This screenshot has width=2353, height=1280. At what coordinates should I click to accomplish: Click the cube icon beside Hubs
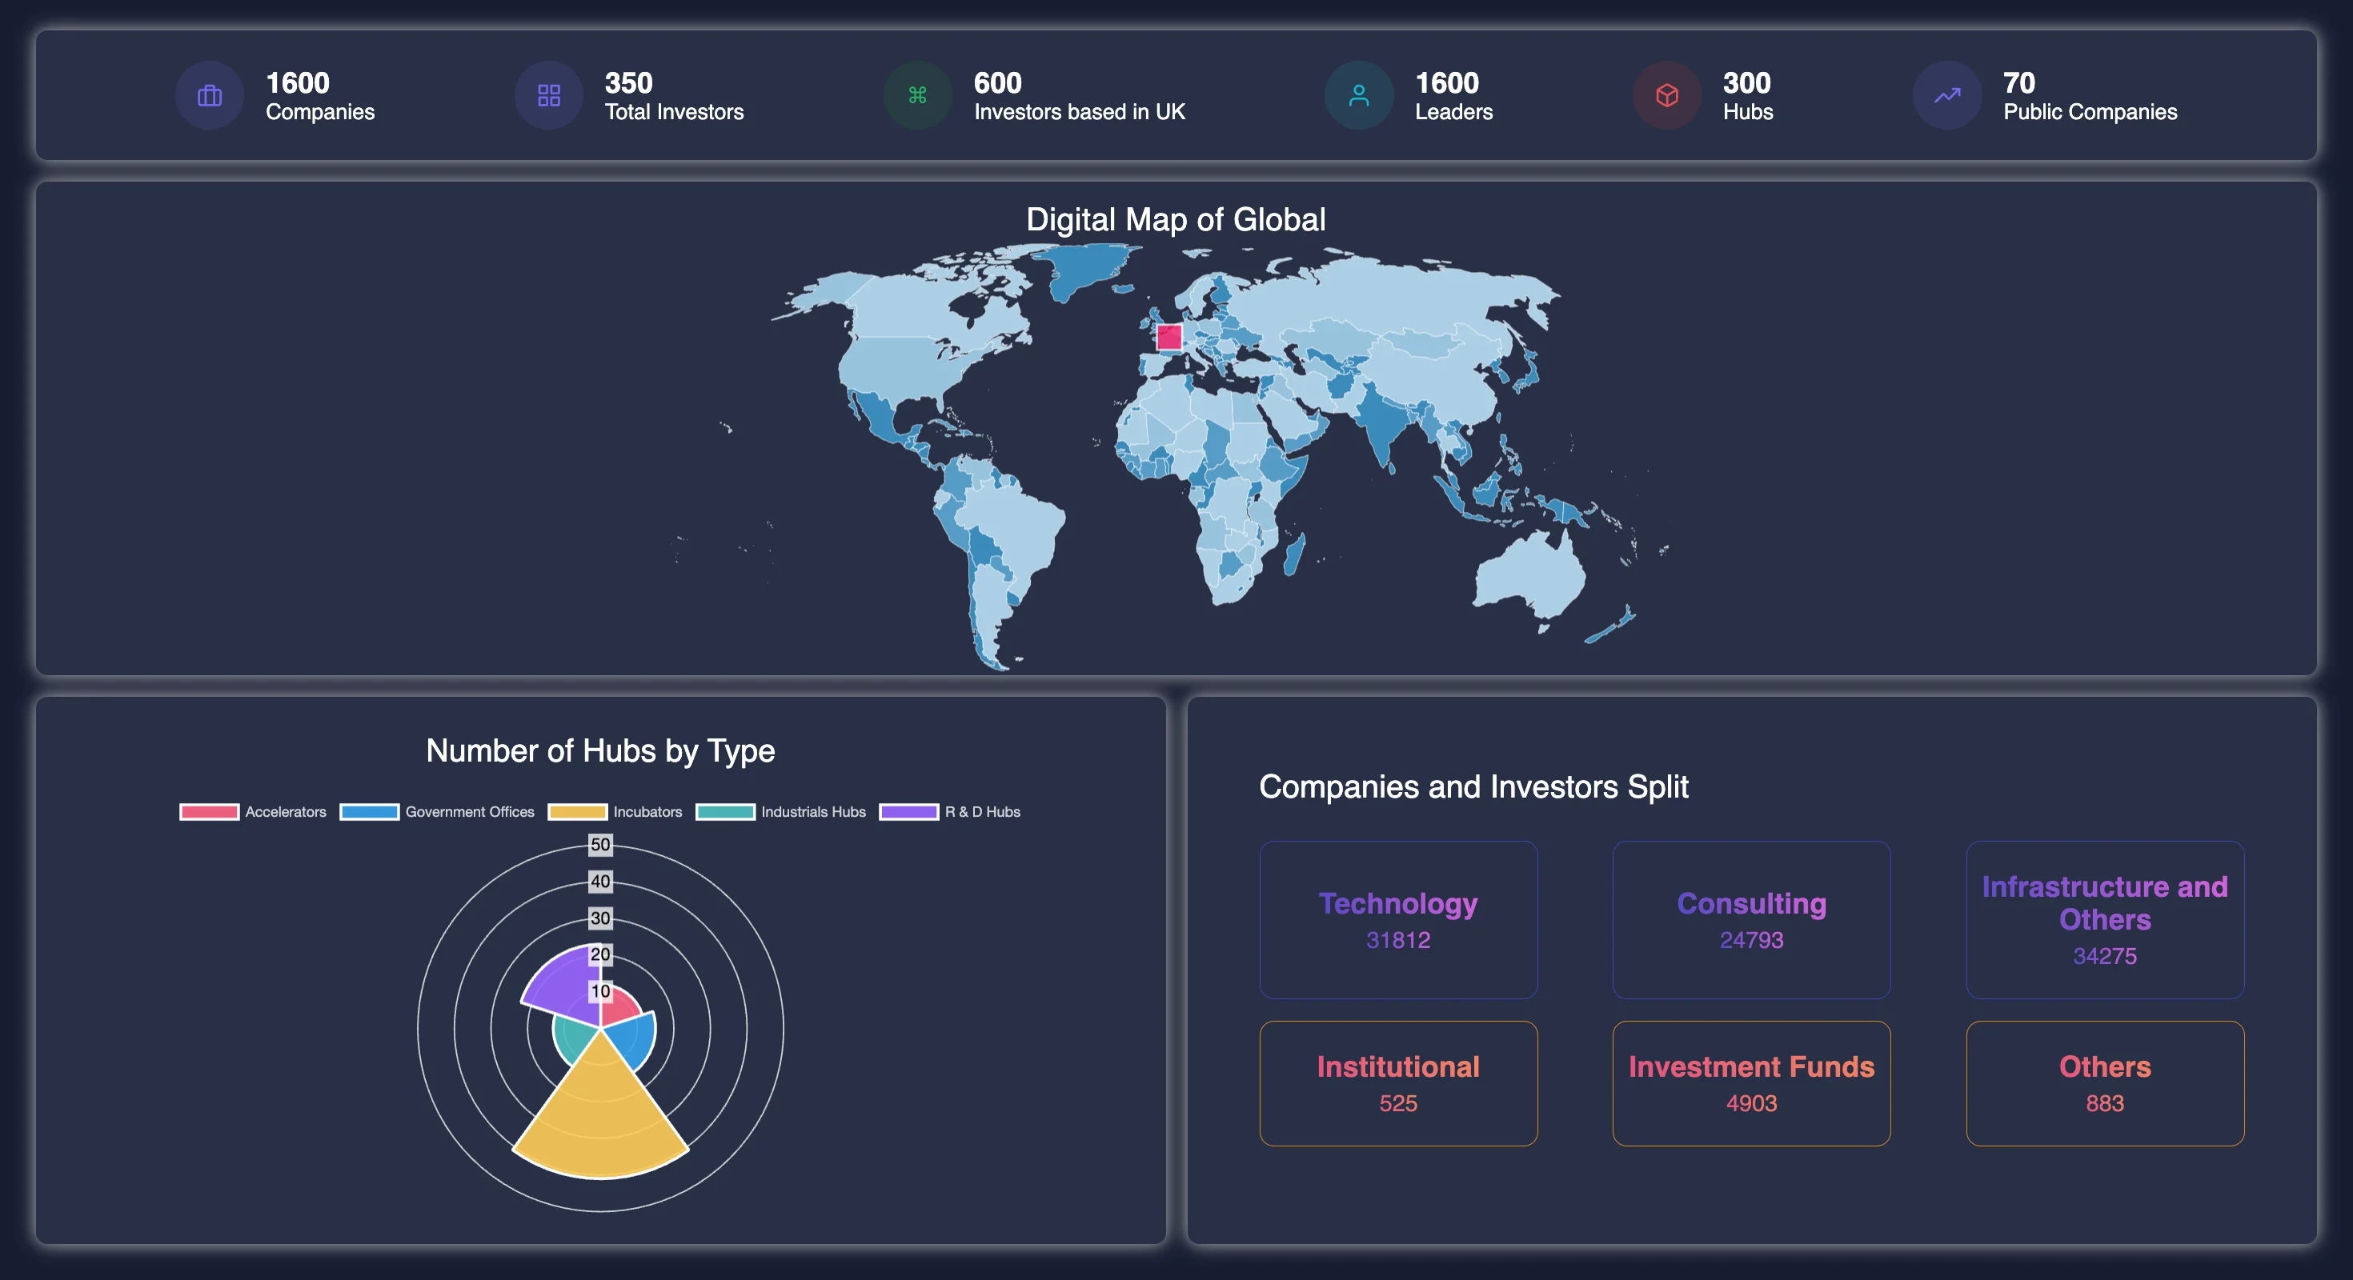point(1666,95)
